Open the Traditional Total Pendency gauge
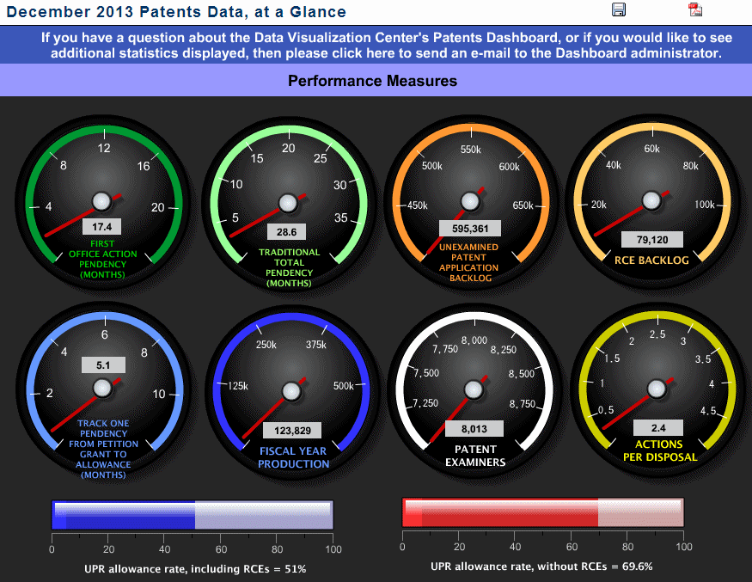 [x=288, y=201]
